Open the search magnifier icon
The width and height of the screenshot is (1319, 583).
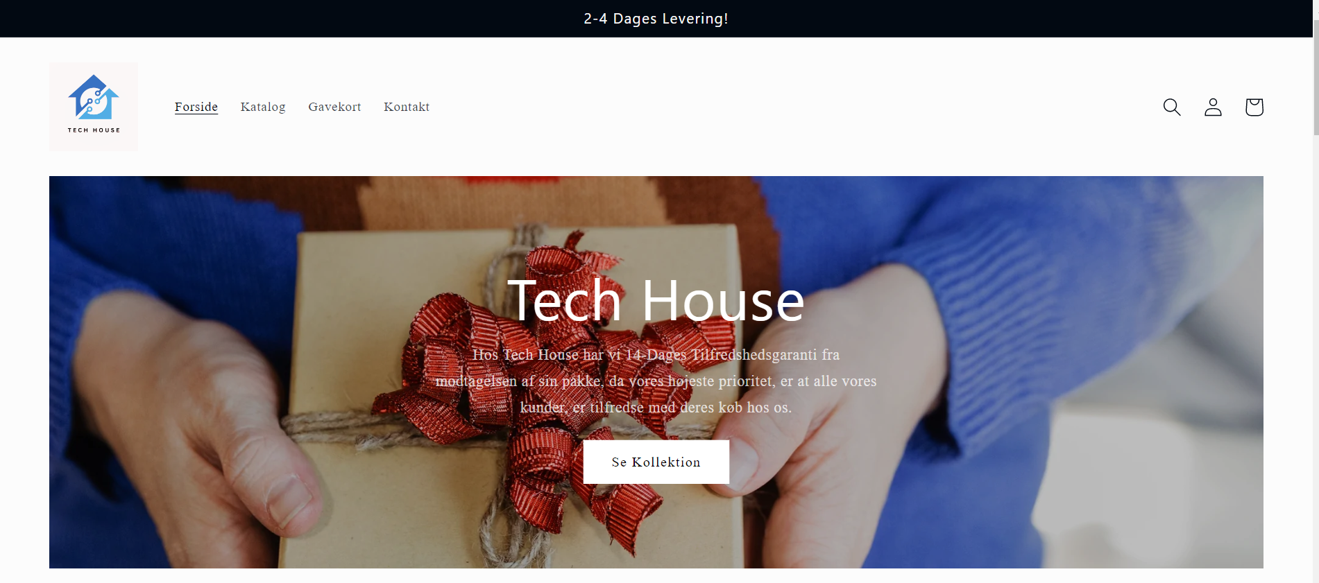(x=1172, y=107)
